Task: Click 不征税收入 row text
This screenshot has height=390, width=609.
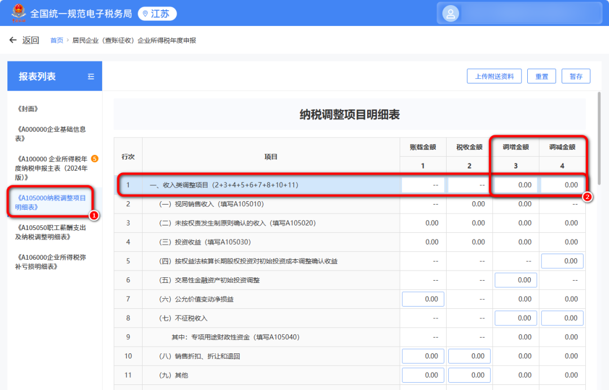Action: point(183,318)
